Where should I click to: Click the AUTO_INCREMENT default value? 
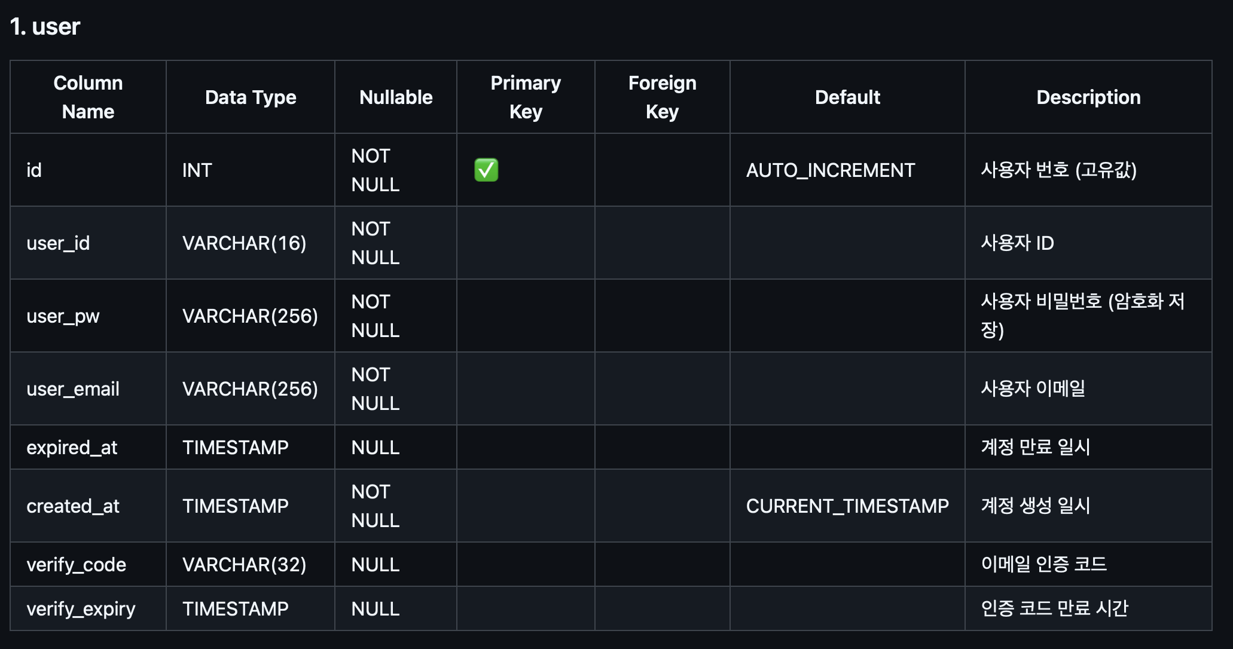pos(831,170)
